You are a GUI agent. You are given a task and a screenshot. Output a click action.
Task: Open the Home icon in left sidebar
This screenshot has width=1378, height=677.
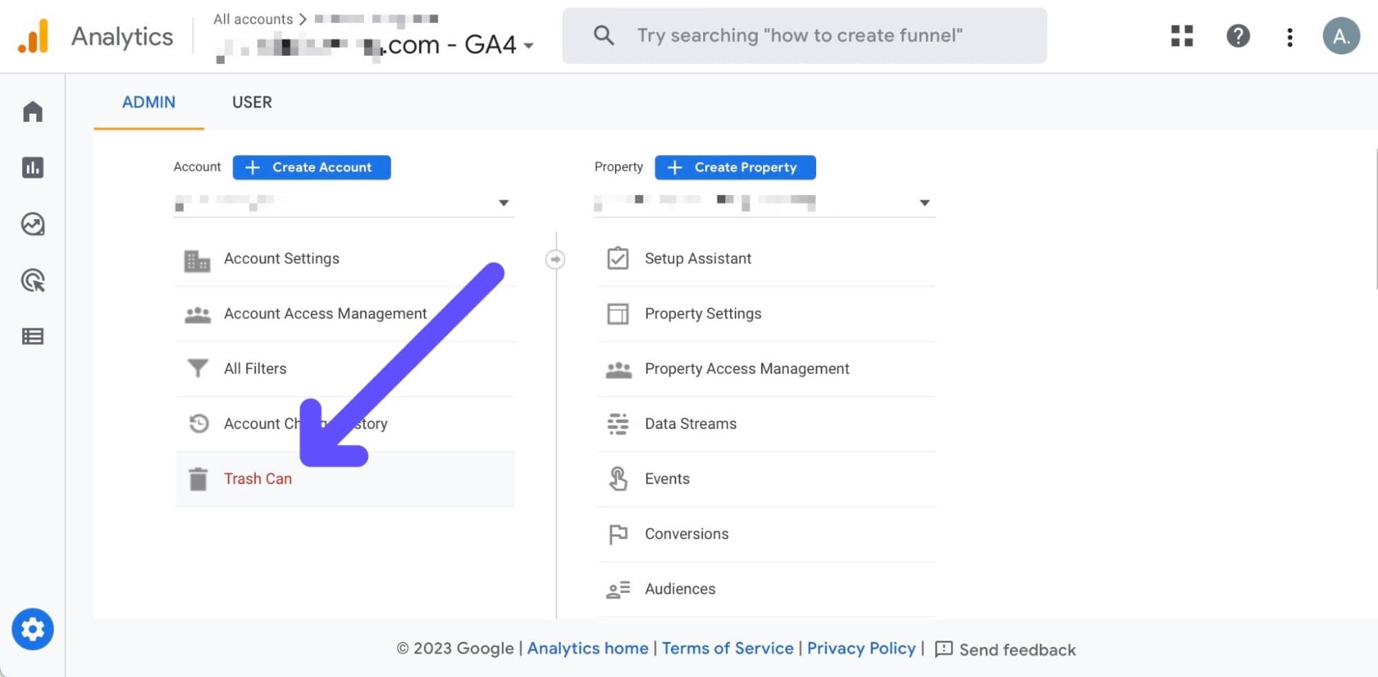pos(32,112)
